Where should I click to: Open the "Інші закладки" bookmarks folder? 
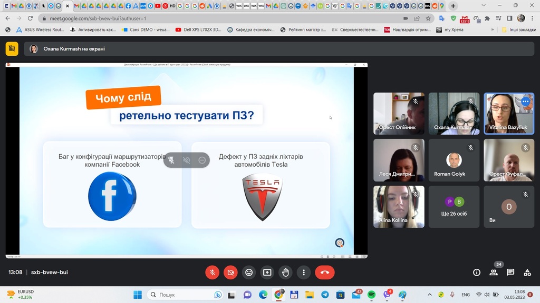coord(519,30)
